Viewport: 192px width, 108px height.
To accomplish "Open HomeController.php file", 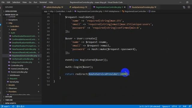I will [x=19, y=69].
